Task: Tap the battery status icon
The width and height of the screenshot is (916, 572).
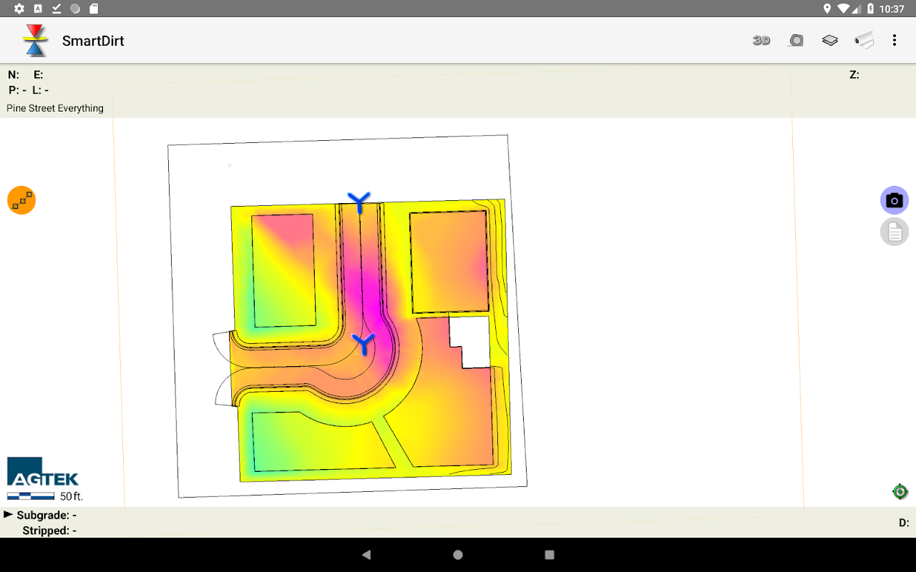Action: pos(871,9)
